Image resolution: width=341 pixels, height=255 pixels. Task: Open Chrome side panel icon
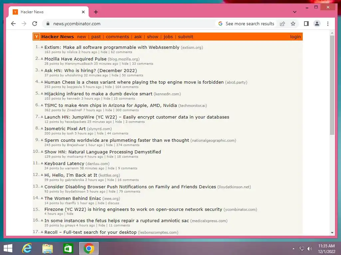[306, 24]
